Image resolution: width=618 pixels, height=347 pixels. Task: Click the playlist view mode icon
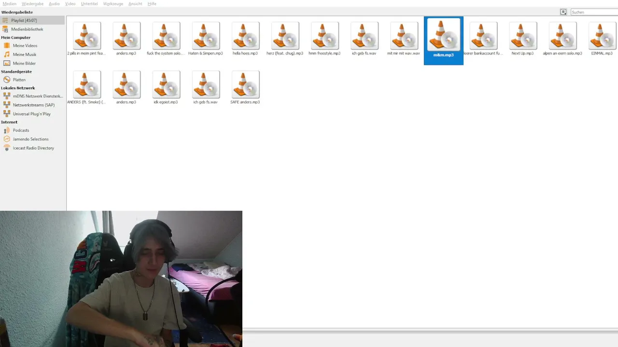coord(563,12)
